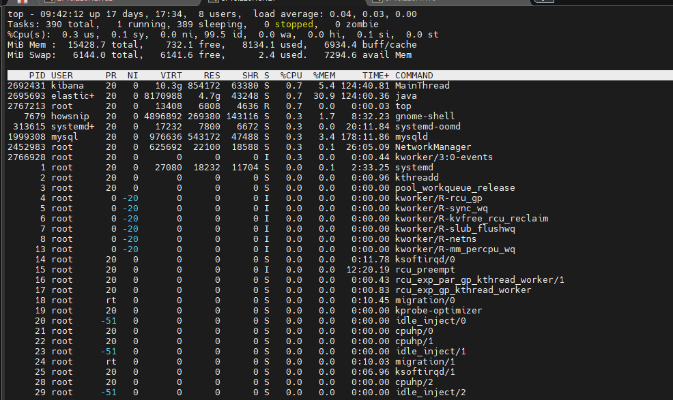Click the migration/1 process name
The image size is (673, 400).
[425, 362]
